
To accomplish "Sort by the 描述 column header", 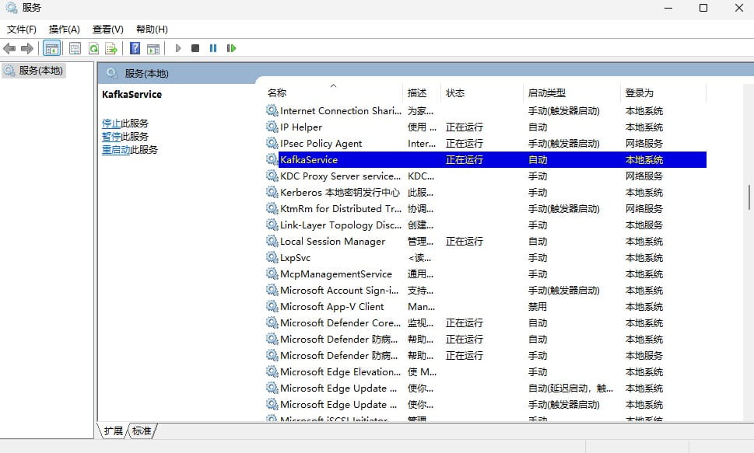I will coord(422,92).
